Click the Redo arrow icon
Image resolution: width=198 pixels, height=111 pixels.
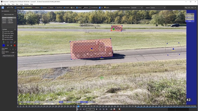coord(12,8)
